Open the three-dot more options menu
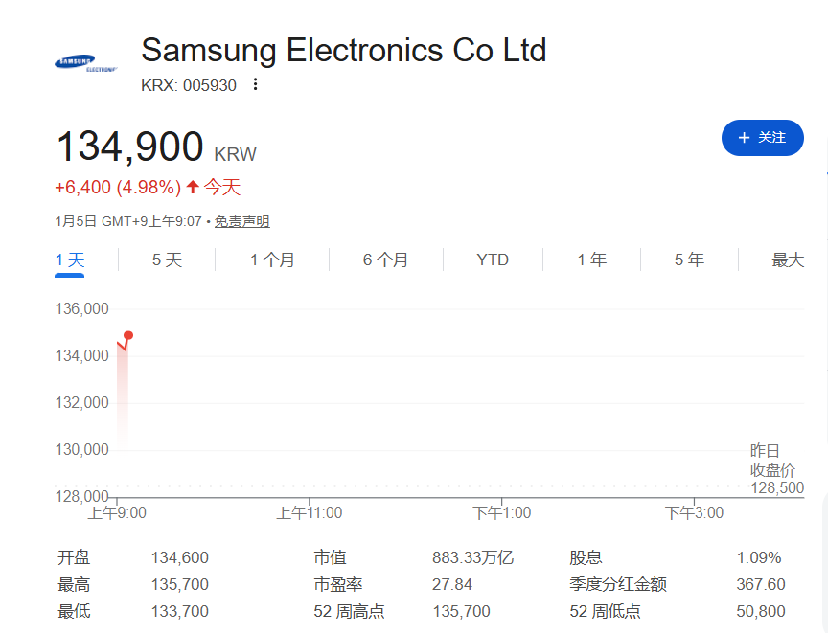Screen dimensions: 828x633 coord(255,84)
